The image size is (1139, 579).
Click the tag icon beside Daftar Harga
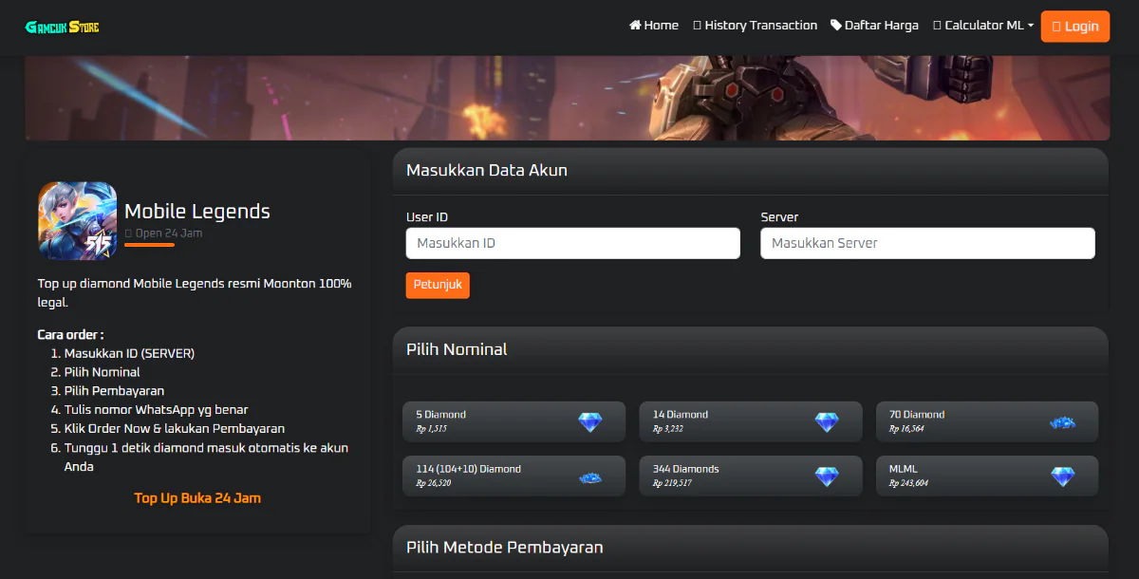[836, 26]
